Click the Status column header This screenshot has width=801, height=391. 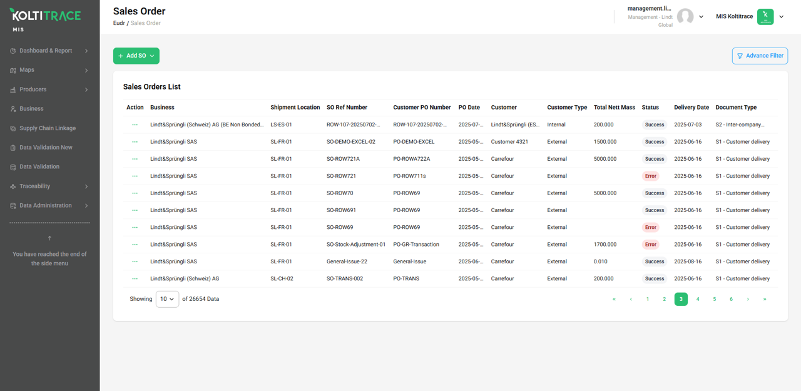650,108
